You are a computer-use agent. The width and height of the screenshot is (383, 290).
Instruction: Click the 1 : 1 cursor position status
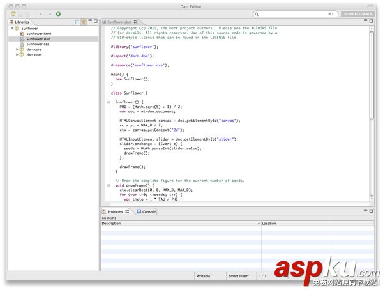tap(262, 276)
